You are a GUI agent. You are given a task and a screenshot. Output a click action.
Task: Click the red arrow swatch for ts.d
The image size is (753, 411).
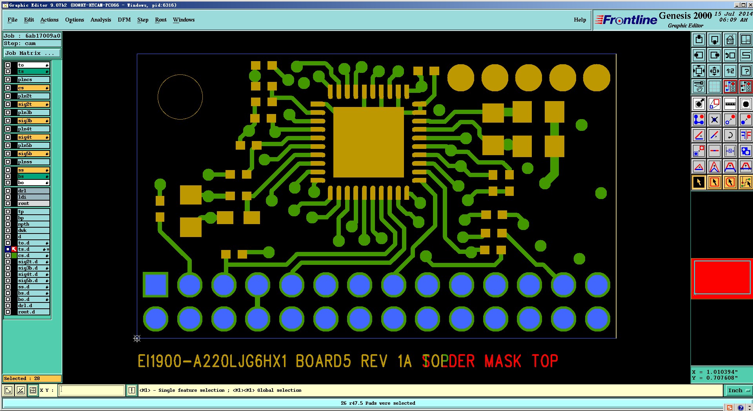tap(14, 249)
